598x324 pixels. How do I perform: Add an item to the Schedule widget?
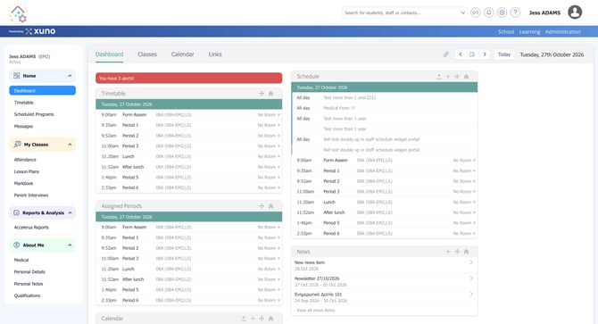(x=448, y=77)
